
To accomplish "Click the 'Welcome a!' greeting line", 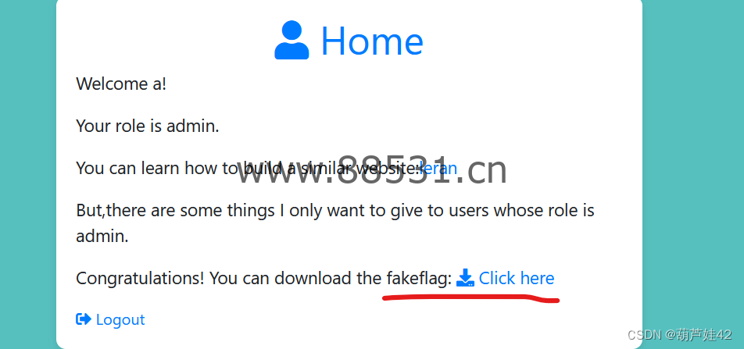I will point(121,84).
